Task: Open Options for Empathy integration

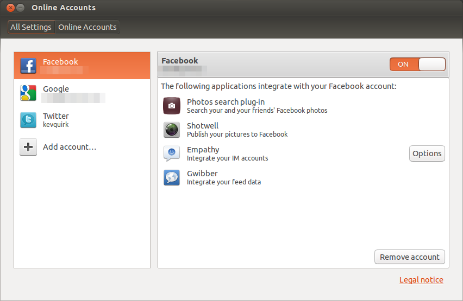Action: coord(427,153)
